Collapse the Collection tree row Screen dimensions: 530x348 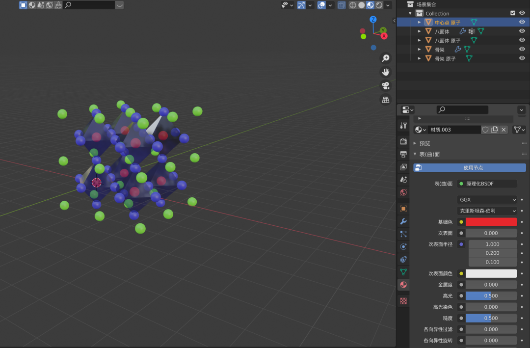click(x=410, y=14)
